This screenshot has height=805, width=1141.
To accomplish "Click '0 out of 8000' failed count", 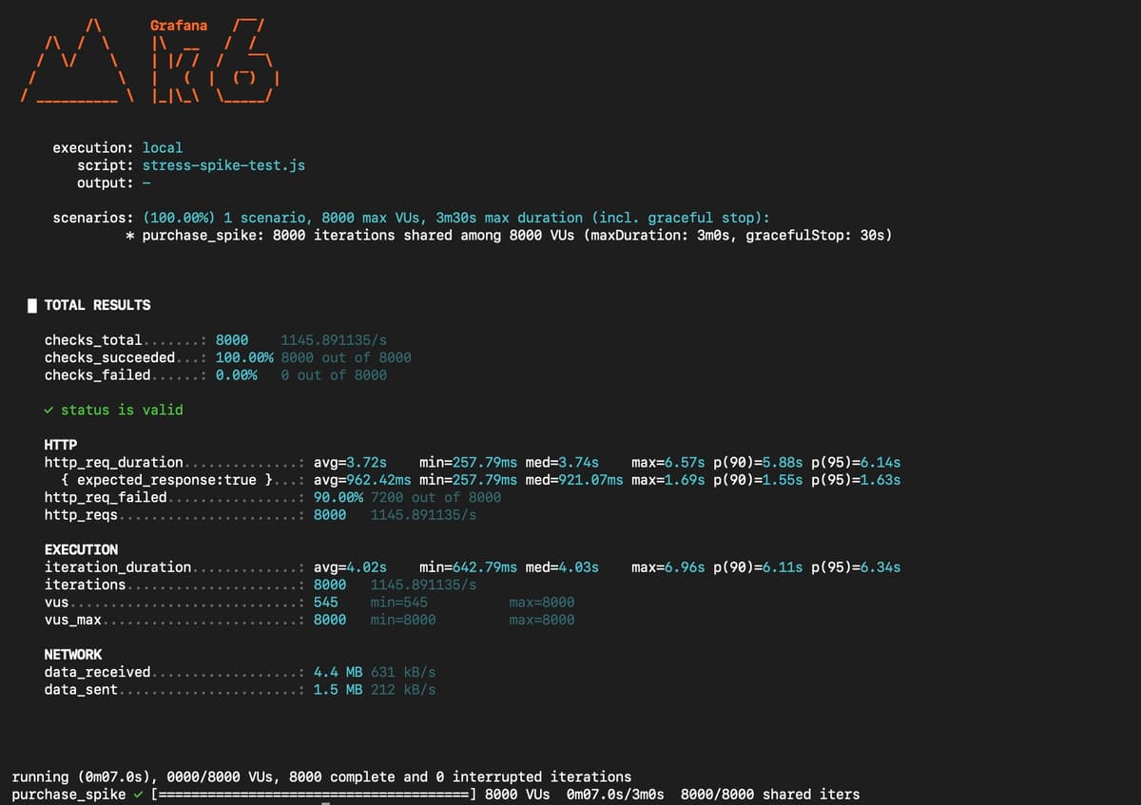I will (x=334, y=374).
